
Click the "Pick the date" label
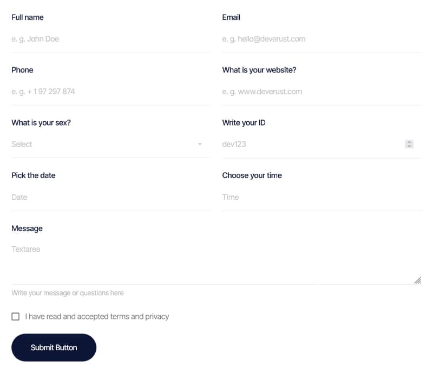tap(34, 175)
